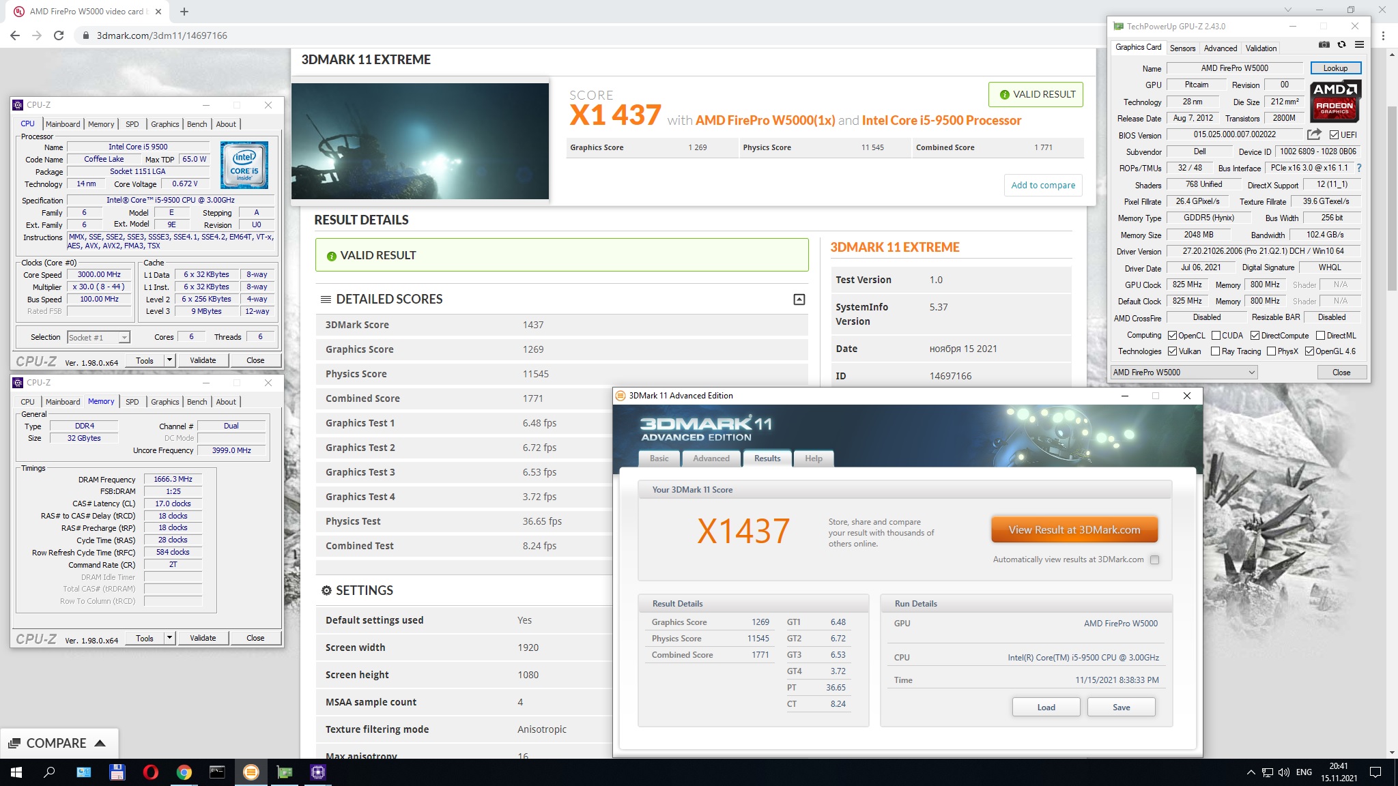This screenshot has height=786, width=1398.
Task: Open Windows taskbar search
Action: click(49, 772)
